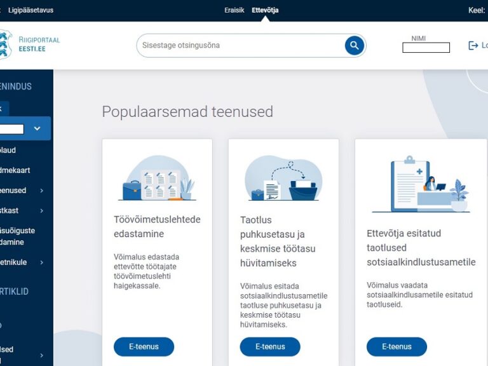
Task: Click the 'Populaarsemad teenused' heading
Action: click(x=187, y=112)
